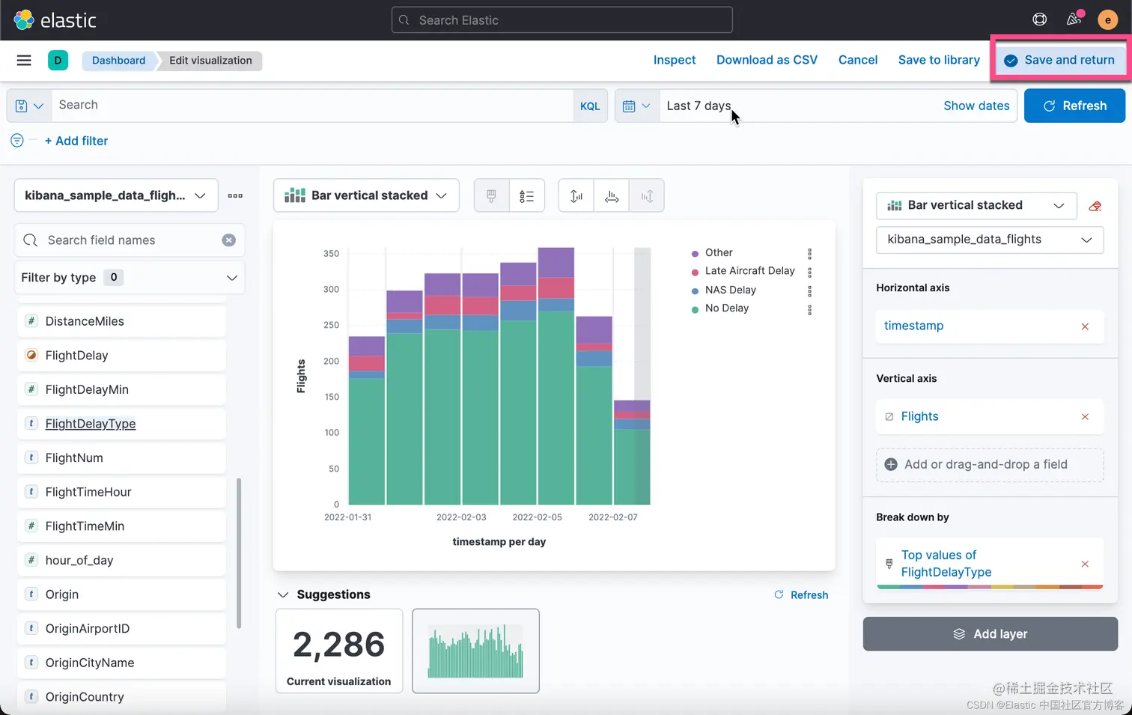Click the Add filter link
This screenshot has width=1132, height=715.
tap(76, 141)
